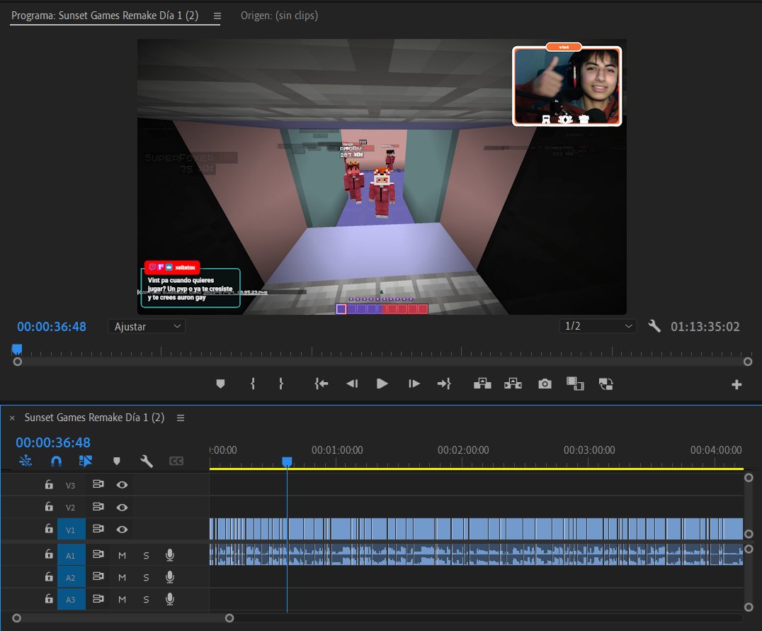Toggle Linked Selection in timeline
Viewport: 762px width, 631px height.
86,461
